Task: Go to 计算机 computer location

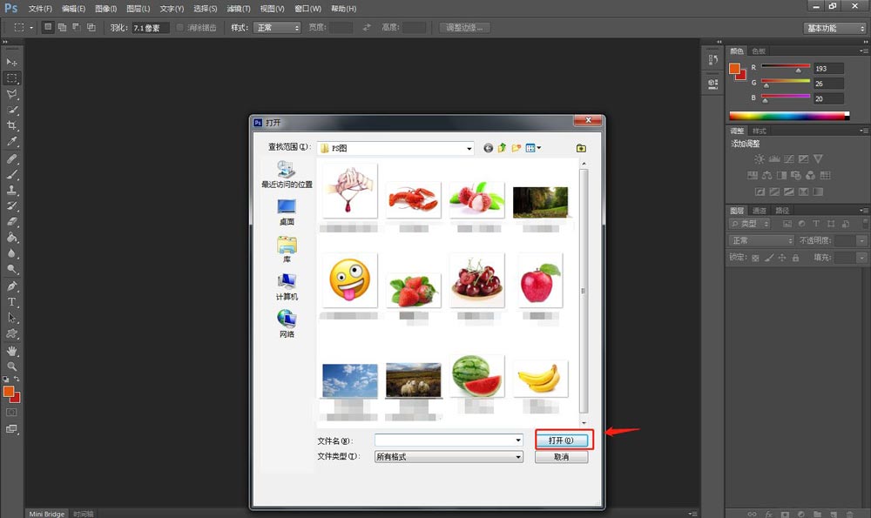Action: click(x=287, y=287)
